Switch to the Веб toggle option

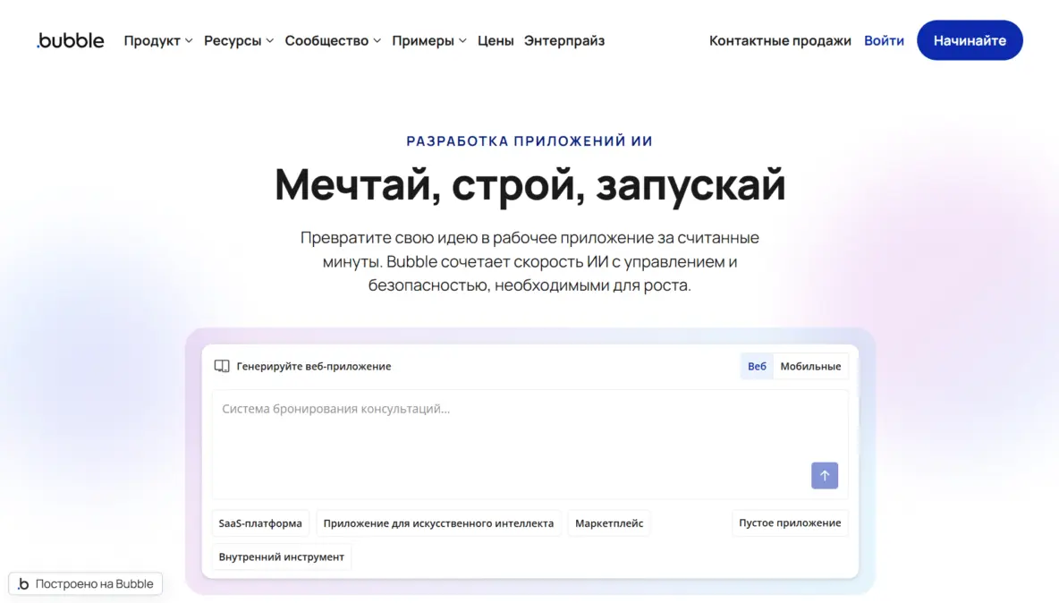coord(757,366)
